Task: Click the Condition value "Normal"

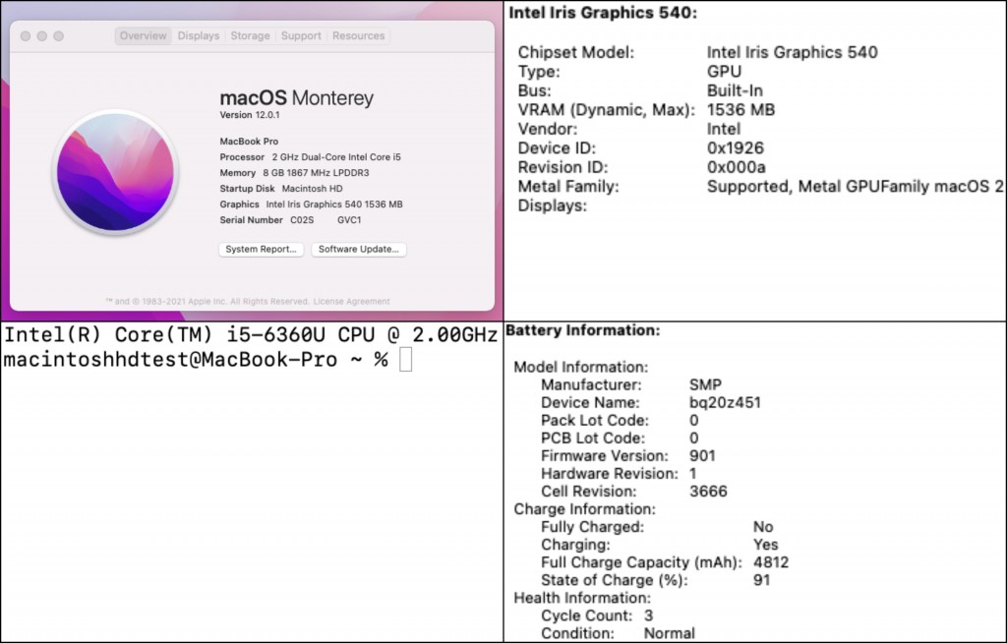Action: (x=669, y=633)
